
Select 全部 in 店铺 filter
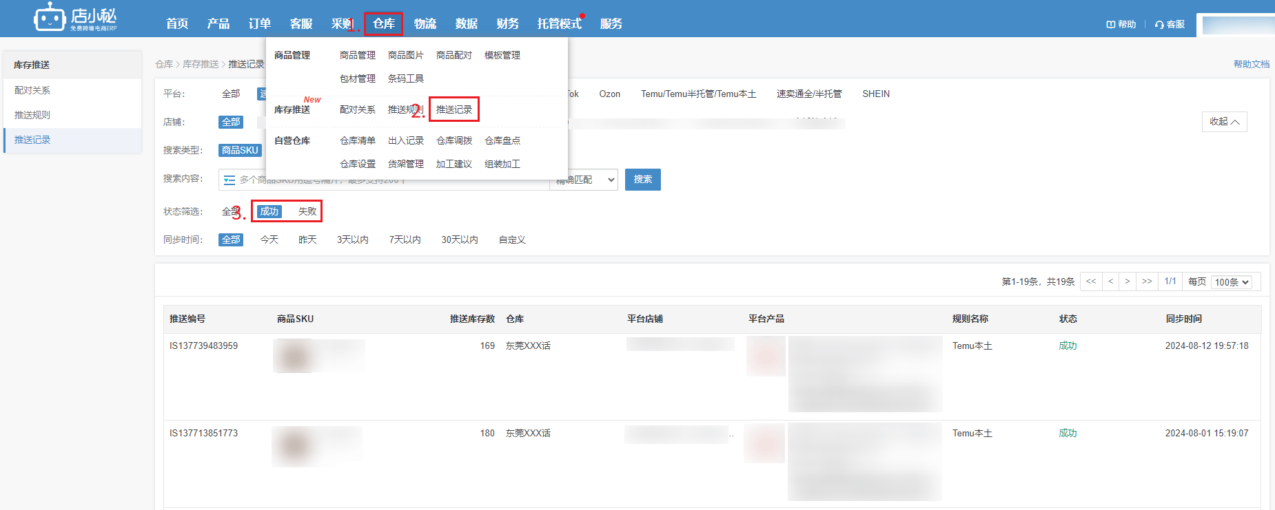(231, 122)
